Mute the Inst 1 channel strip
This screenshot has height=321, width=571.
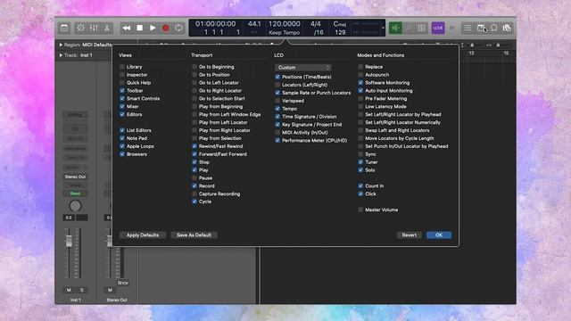(x=69, y=290)
